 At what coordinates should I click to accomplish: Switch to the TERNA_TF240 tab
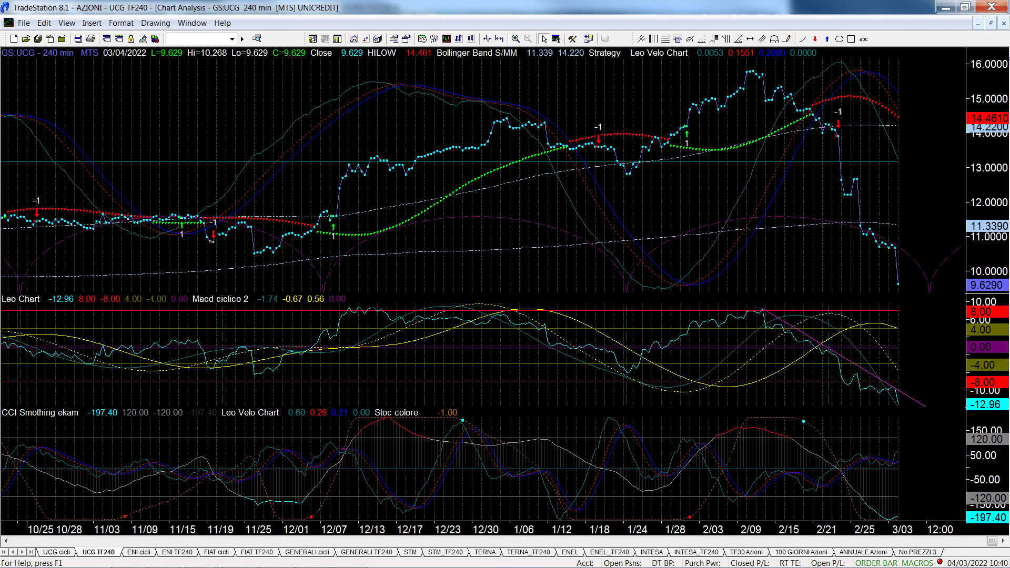[x=529, y=552]
